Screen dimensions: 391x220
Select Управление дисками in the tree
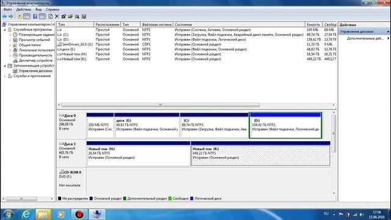tap(35, 71)
